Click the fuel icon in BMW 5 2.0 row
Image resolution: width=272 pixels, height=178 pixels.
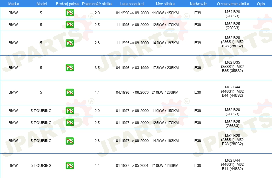(x=70, y=13)
